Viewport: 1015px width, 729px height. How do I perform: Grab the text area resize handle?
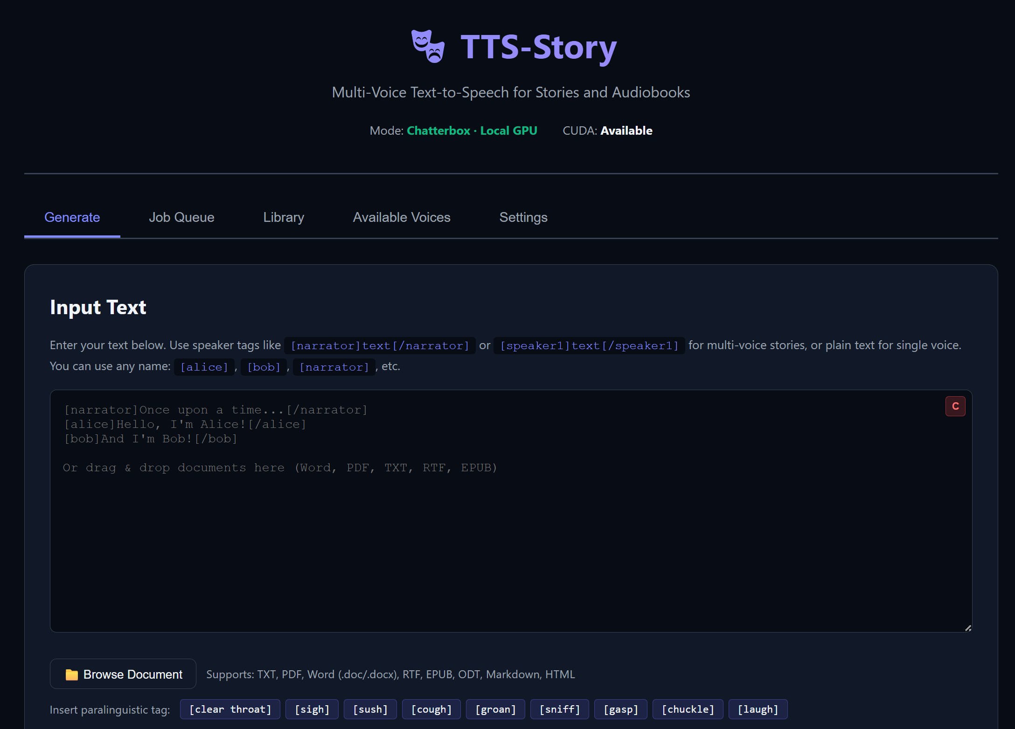(968, 628)
